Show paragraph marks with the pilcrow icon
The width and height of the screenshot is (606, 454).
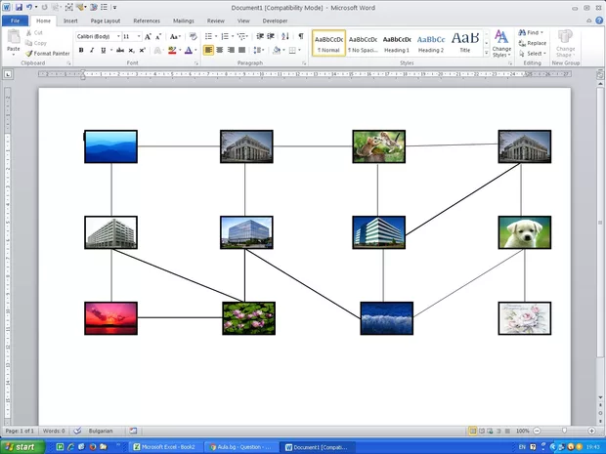(300, 36)
